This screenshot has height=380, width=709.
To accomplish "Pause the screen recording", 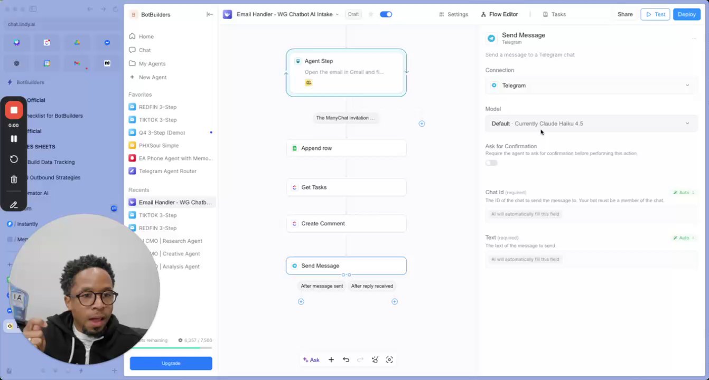I will click(14, 139).
